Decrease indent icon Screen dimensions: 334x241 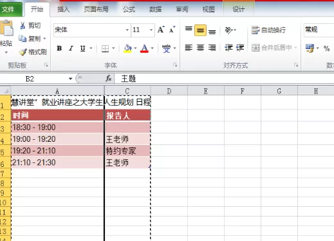[x=228, y=48]
